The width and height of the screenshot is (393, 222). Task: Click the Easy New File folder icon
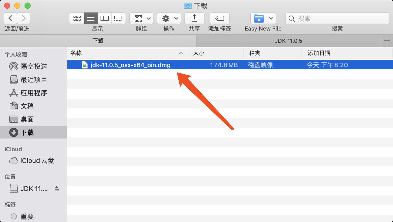click(259, 18)
